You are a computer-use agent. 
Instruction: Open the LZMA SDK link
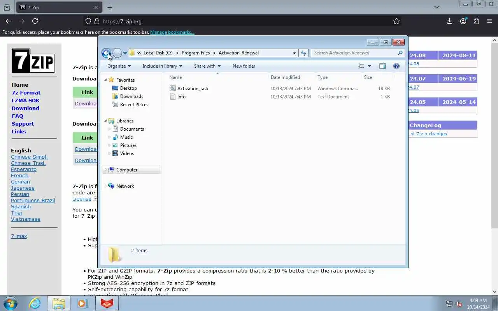pyautogui.click(x=26, y=100)
